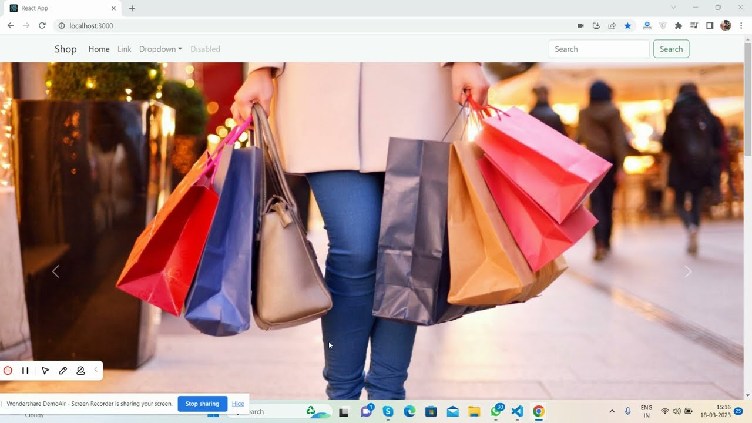Go to next carousel slide

point(688,271)
